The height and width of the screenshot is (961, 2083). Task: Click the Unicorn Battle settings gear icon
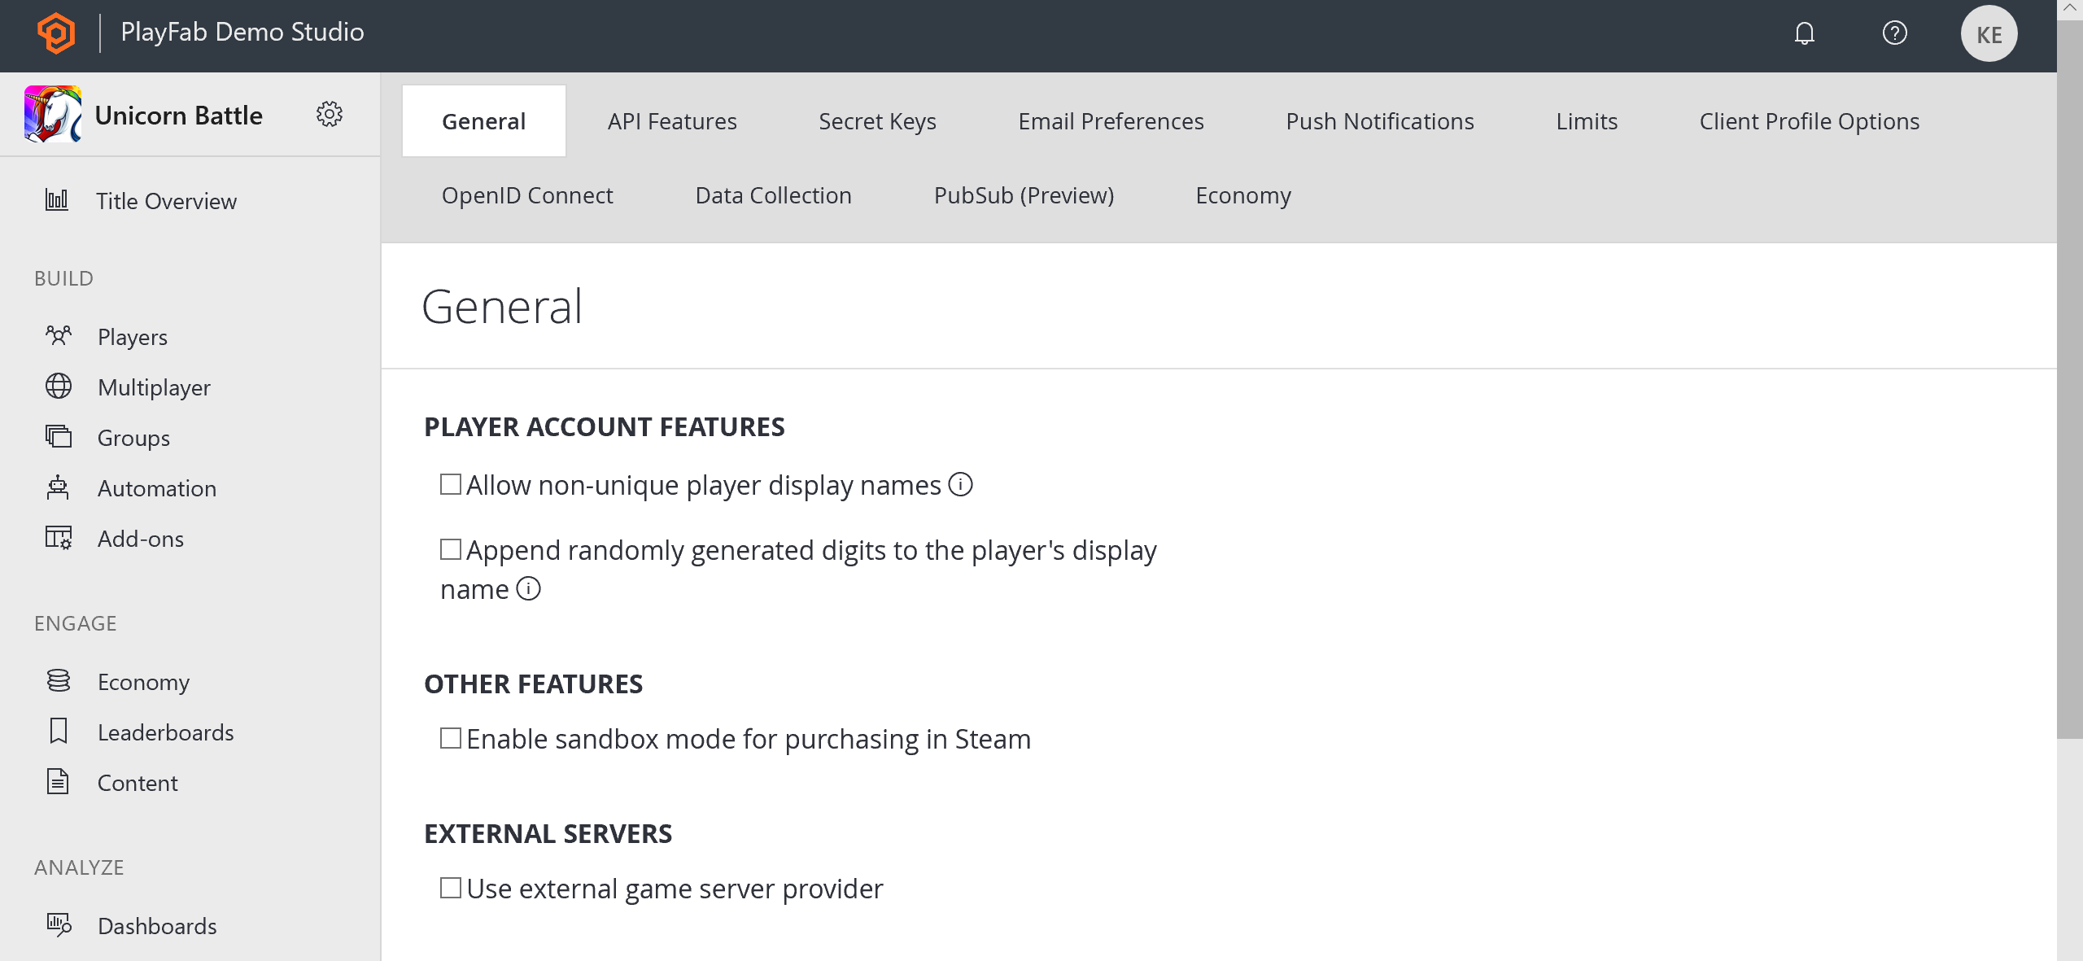tap(330, 114)
